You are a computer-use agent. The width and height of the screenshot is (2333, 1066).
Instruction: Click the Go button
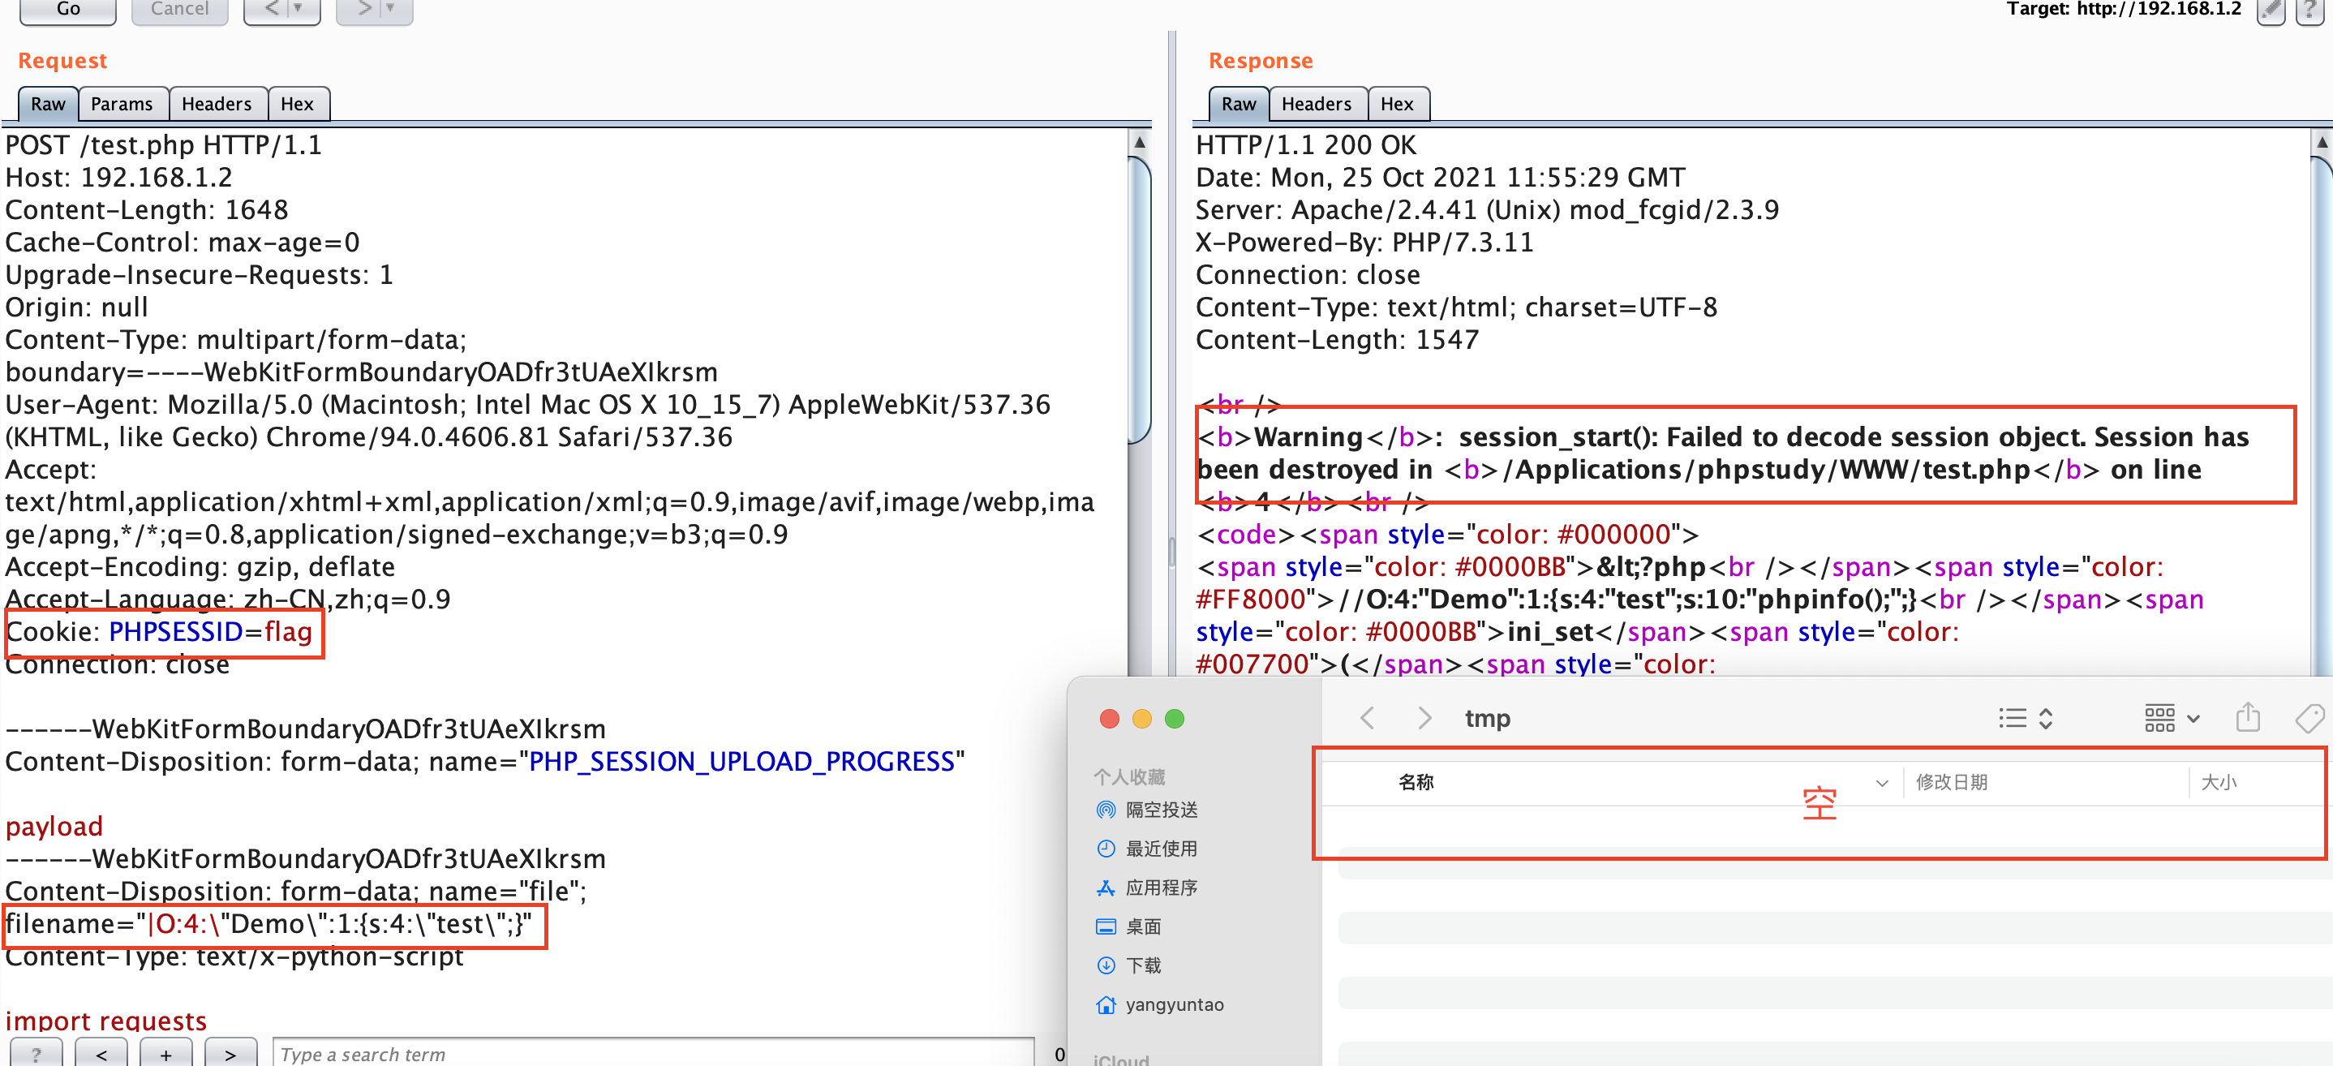68,9
